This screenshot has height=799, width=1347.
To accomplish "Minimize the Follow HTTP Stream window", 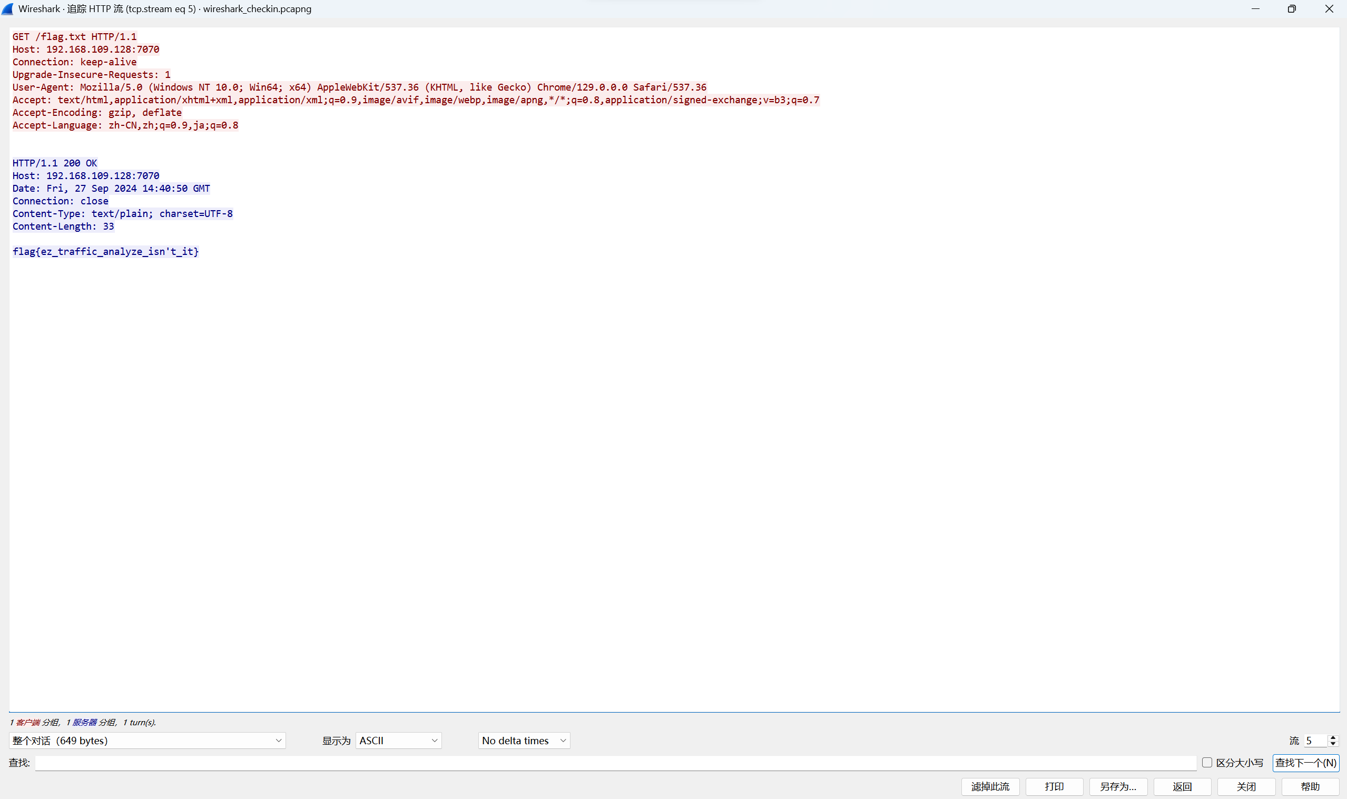I will 1255,8.
